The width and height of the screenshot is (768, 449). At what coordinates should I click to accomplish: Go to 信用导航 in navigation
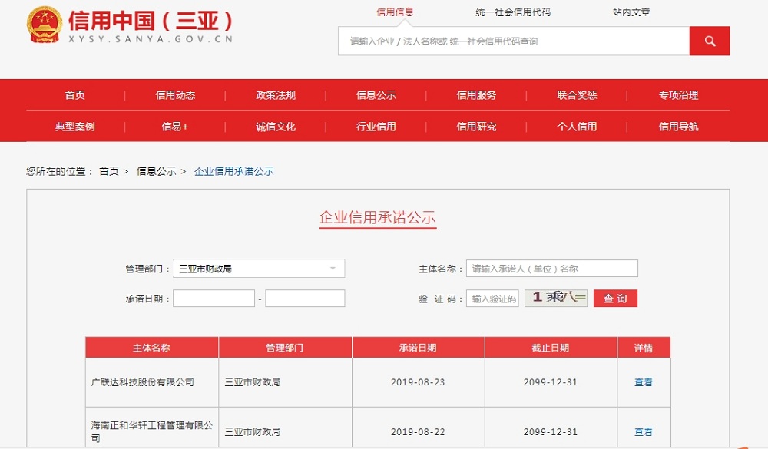point(678,127)
